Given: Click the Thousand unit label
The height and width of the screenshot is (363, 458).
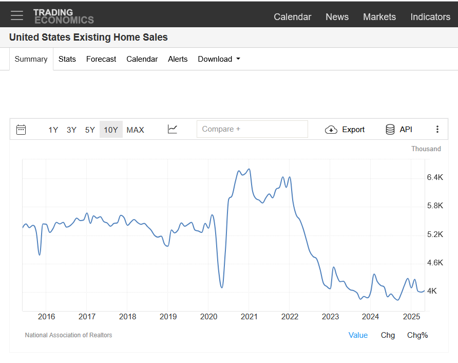Looking at the screenshot, I should tap(426, 149).
